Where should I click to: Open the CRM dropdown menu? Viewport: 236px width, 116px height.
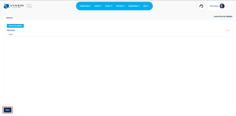(146, 6)
